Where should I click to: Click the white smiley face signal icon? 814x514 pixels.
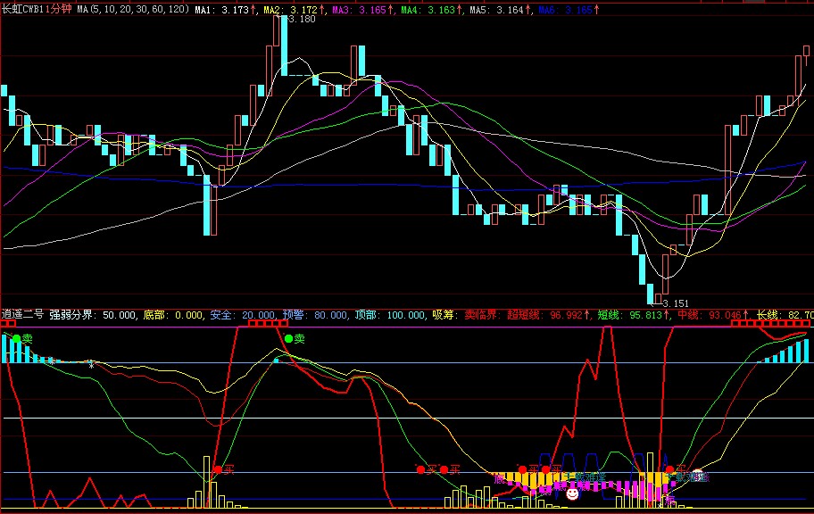point(572,492)
